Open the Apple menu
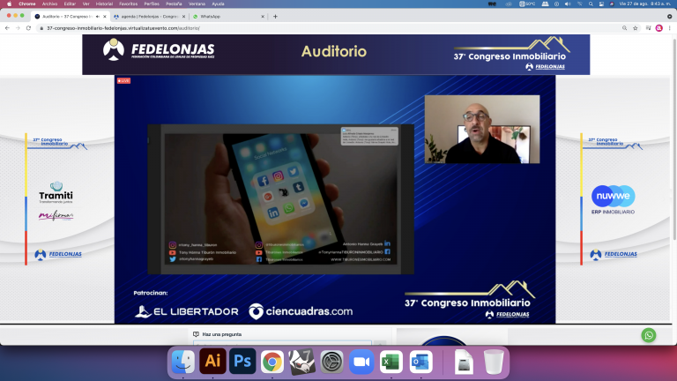677x381 pixels. pyautogui.click(x=9, y=4)
